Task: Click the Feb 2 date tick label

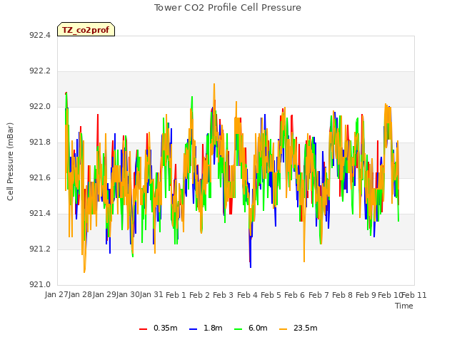Action: [199, 295]
